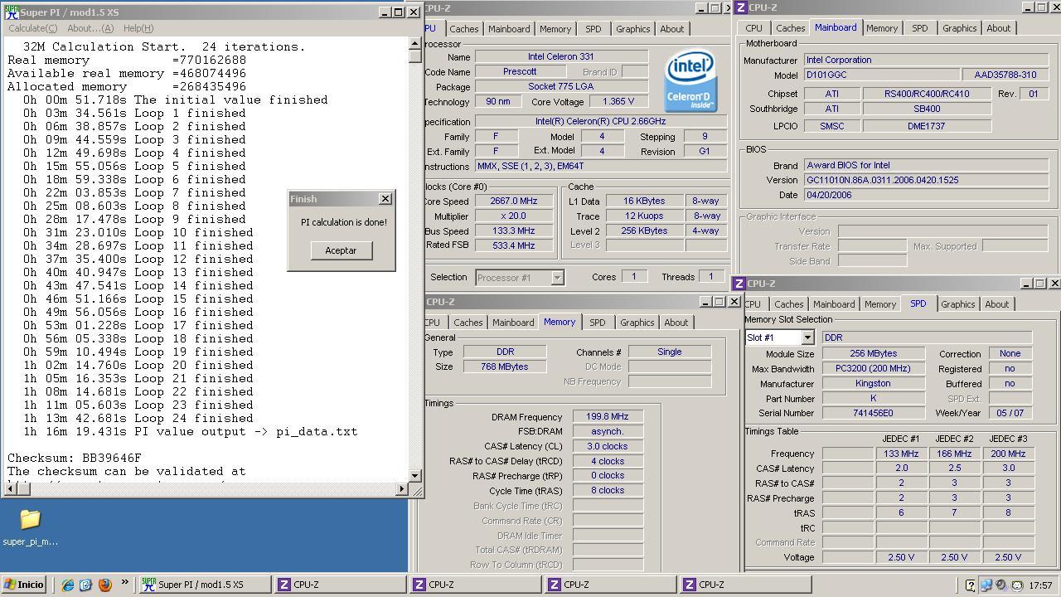Open Graphics tab in the Mainboard CPU-Z window
The width and height of the screenshot is (1061, 597).
pyautogui.click(x=959, y=28)
